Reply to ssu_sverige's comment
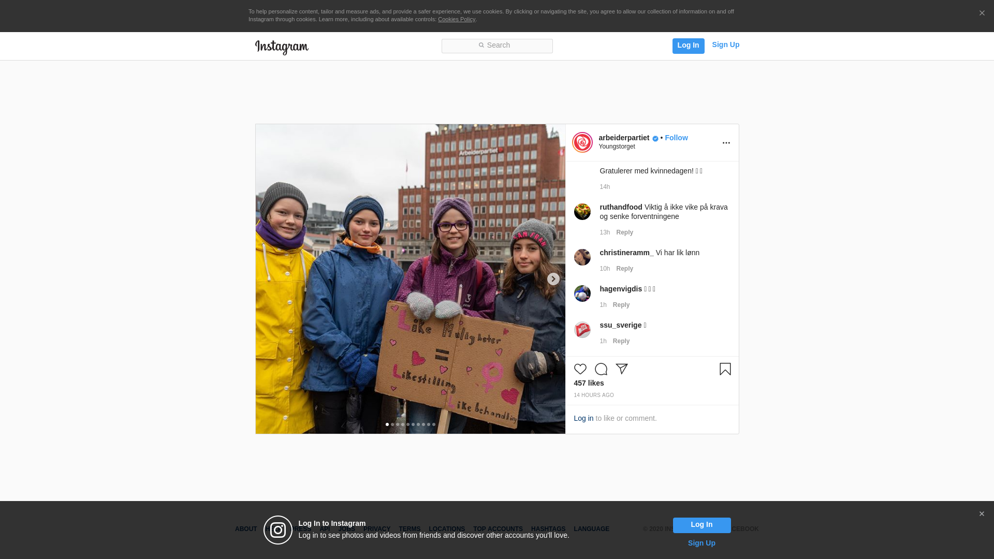 pyautogui.click(x=621, y=341)
